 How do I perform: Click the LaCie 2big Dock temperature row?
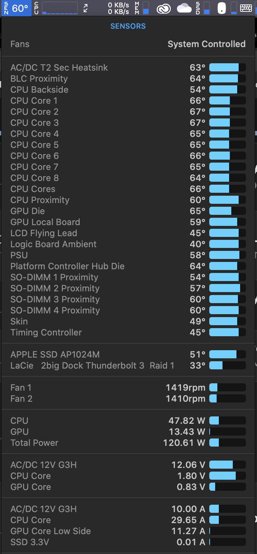[128, 366]
